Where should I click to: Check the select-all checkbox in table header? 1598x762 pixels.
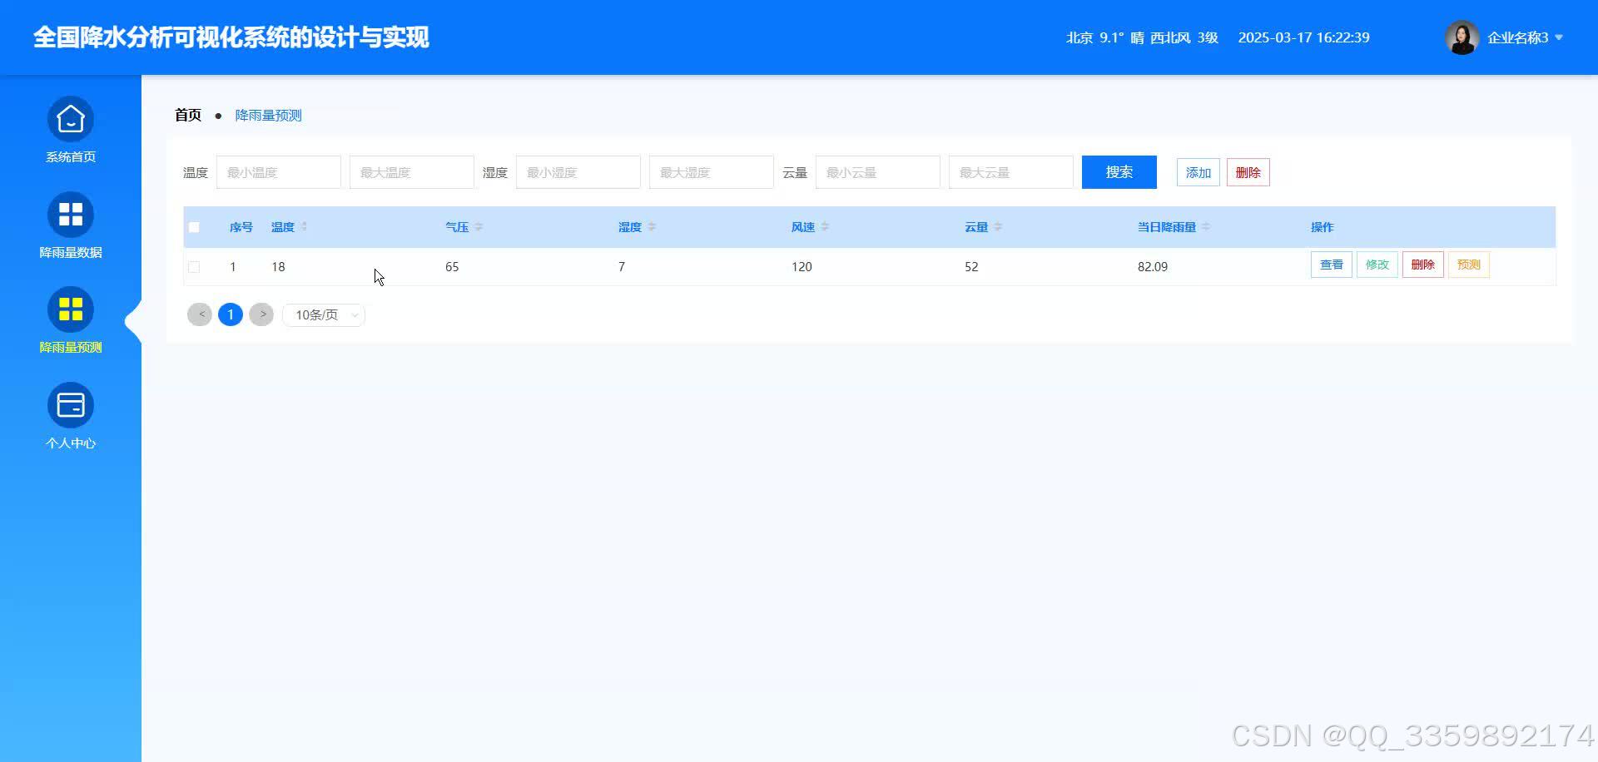click(194, 226)
